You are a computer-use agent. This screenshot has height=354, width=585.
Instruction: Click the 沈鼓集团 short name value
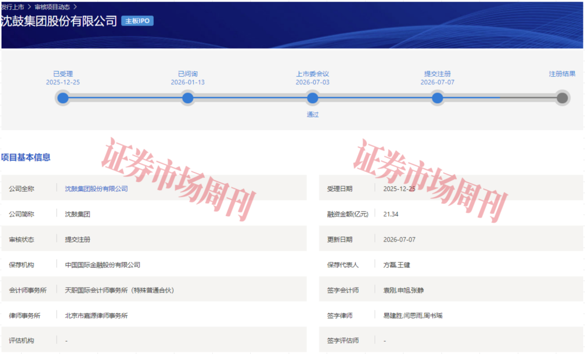point(77,214)
